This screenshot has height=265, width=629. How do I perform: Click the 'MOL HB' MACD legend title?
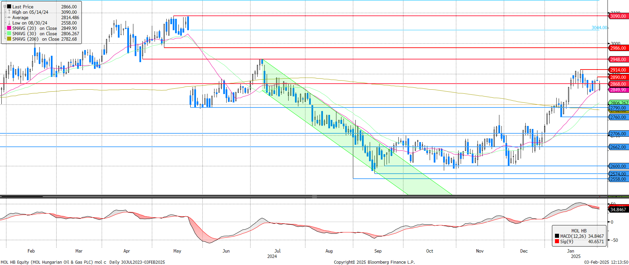(579, 231)
